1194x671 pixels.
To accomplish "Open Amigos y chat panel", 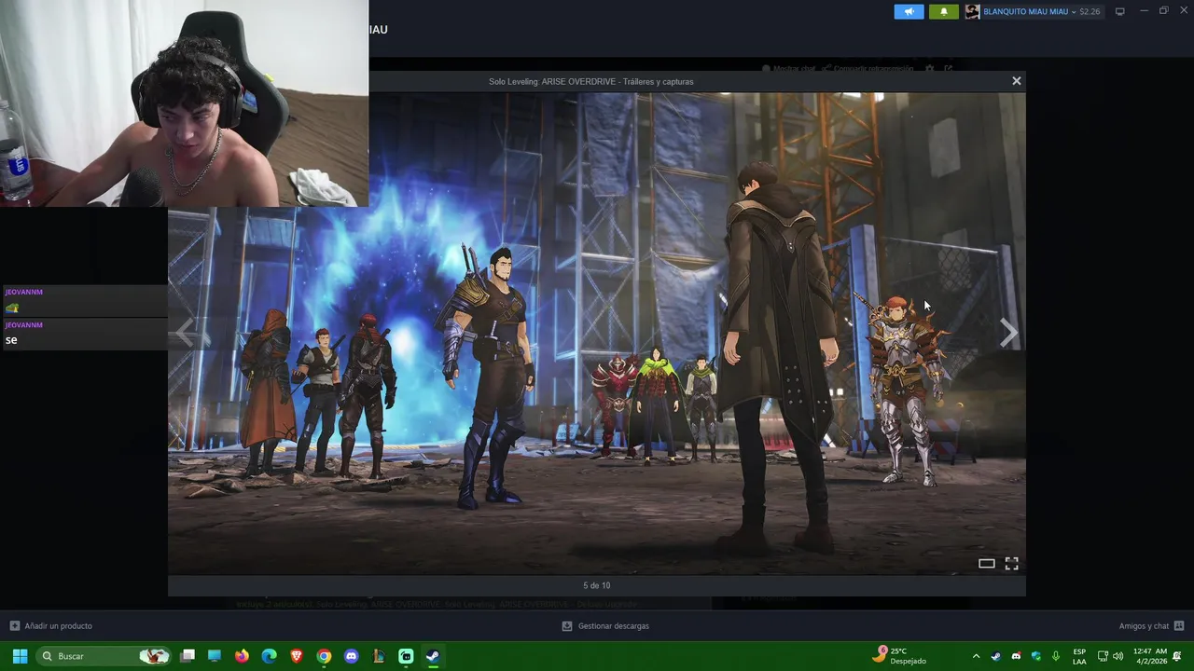I will tap(1151, 626).
